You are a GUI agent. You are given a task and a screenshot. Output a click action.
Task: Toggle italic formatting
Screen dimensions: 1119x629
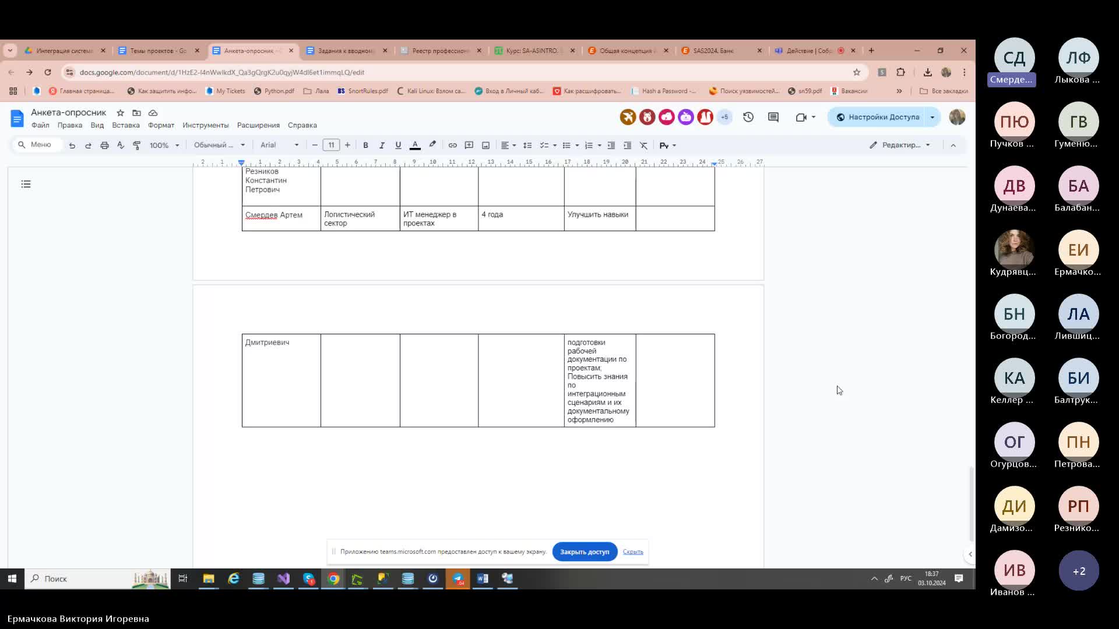[x=382, y=146]
